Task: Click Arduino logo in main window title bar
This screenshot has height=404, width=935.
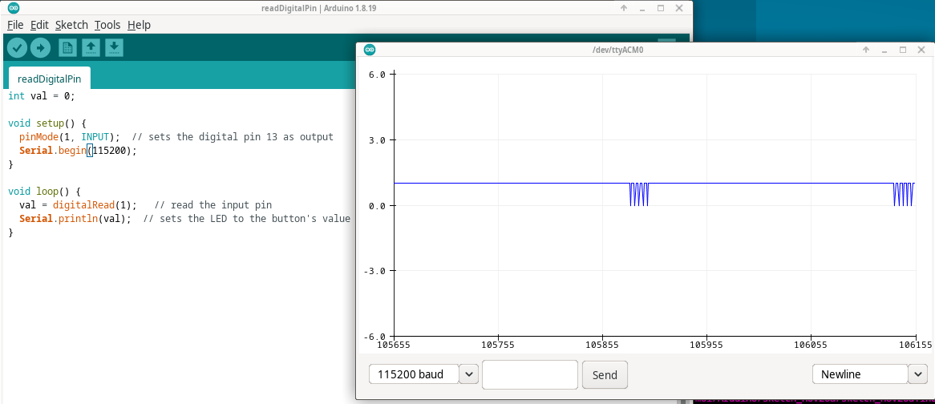Action: (13, 8)
